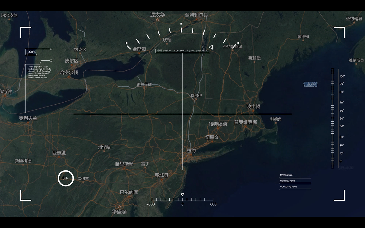Click the 100° mark on vertical scale
Viewport: 365px width, 228px height.
(342, 76)
